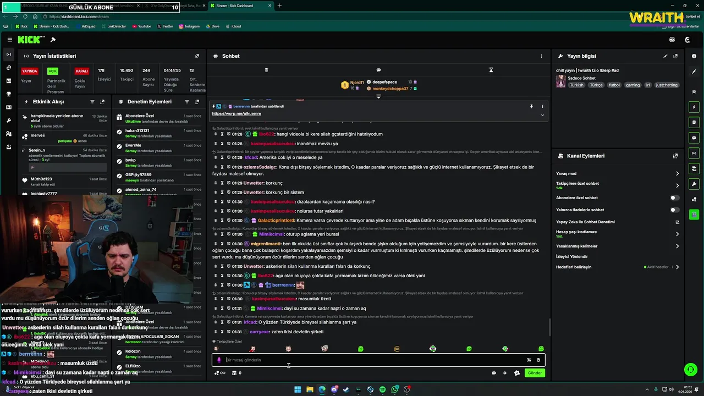Pop out the Yayın bilgisi panel
Image resolution: width=704 pixels, height=396 pixels.
point(675,56)
